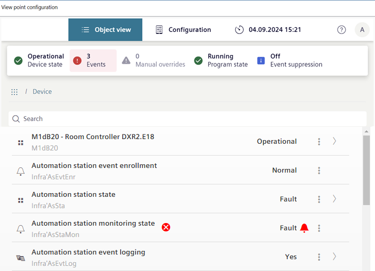Switch to the Object view tab
This screenshot has height=271, width=375.
(106, 30)
